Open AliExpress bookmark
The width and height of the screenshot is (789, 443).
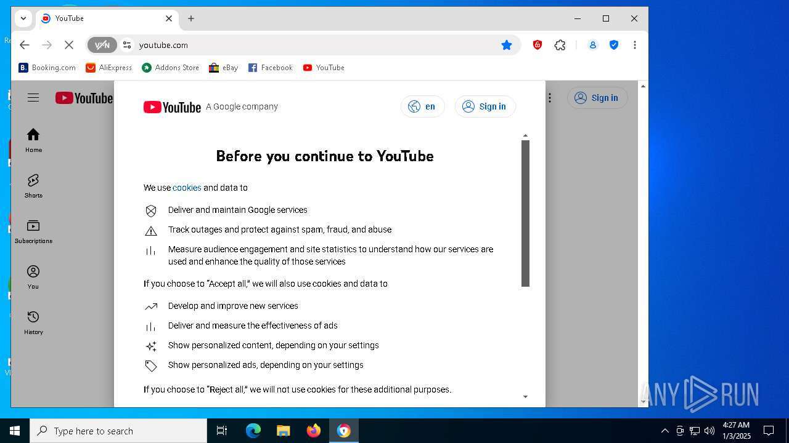click(x=109, y=68)
